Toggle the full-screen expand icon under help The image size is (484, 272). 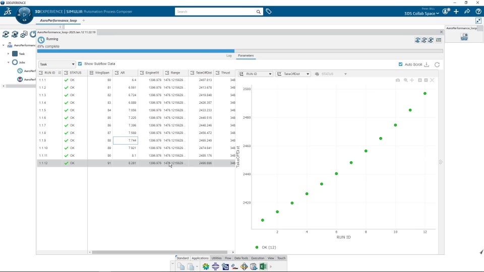tap(478, 21)
